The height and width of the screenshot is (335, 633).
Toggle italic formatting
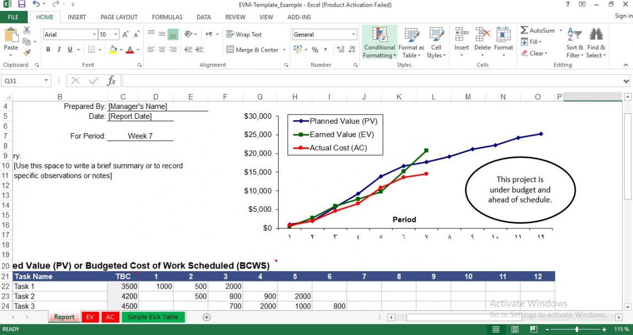pos(59,50)
